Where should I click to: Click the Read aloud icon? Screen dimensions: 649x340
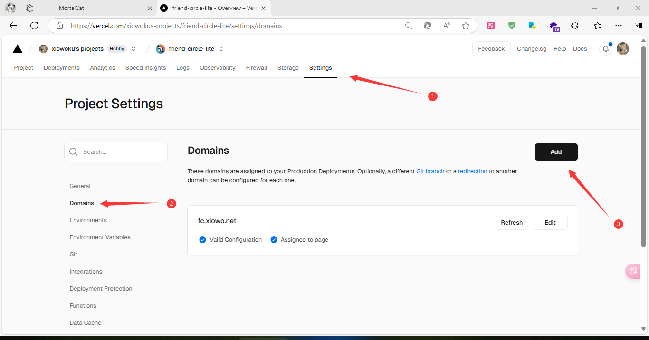[x=447, y=26]
